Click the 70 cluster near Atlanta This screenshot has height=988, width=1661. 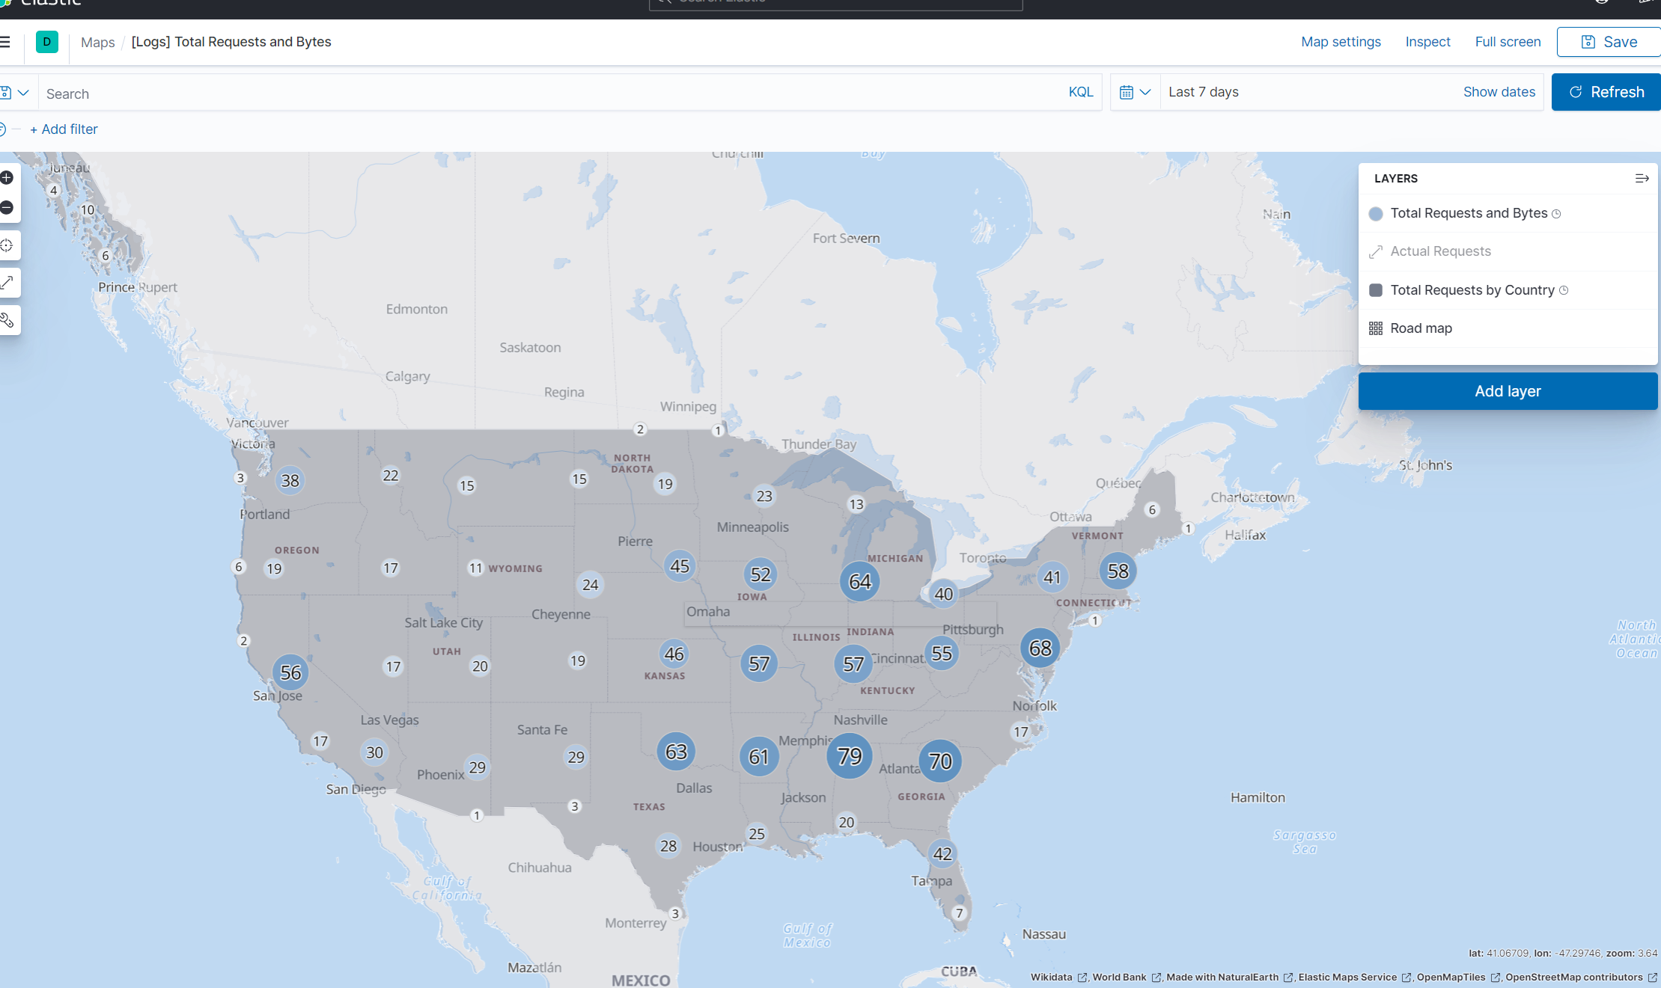940,761
